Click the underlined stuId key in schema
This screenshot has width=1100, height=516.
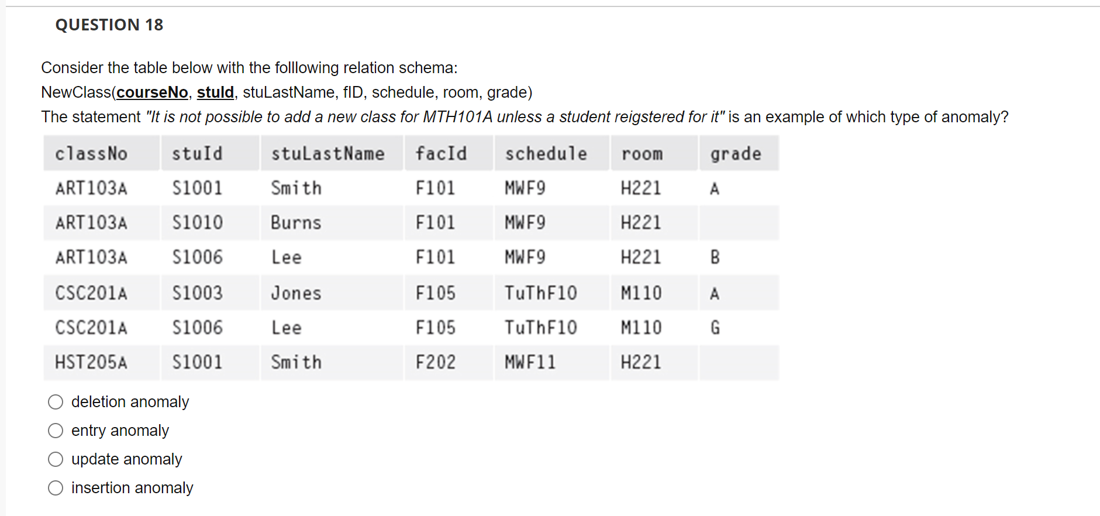point(215,92)
